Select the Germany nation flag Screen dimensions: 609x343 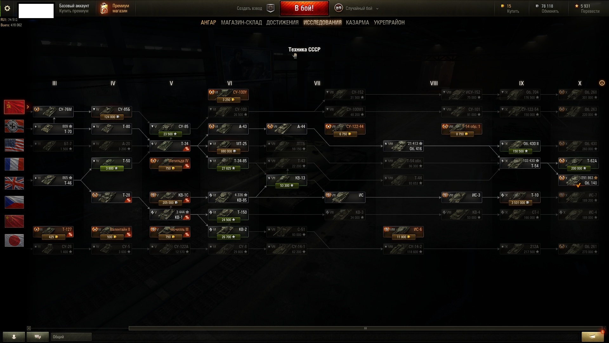click(14, 126)
